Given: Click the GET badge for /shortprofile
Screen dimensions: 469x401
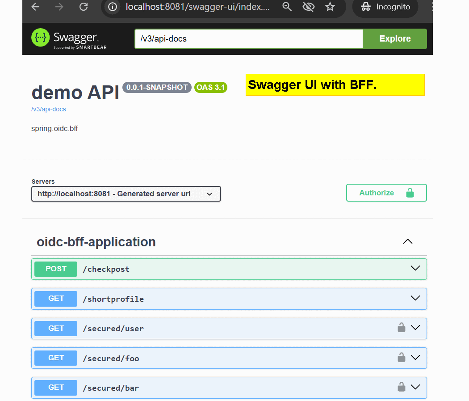Looking at the screenshot, I should tap(56, 299).
